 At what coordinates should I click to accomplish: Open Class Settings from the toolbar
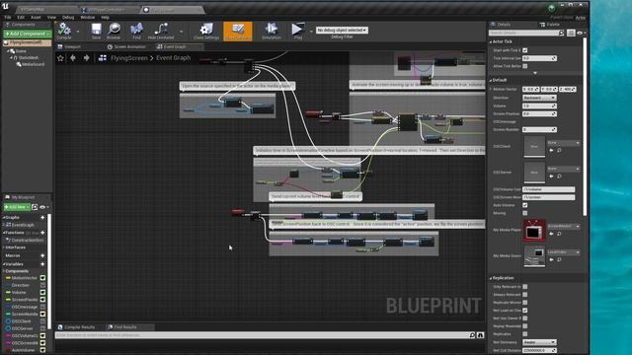pyautogui.click(x=206, y=31)
